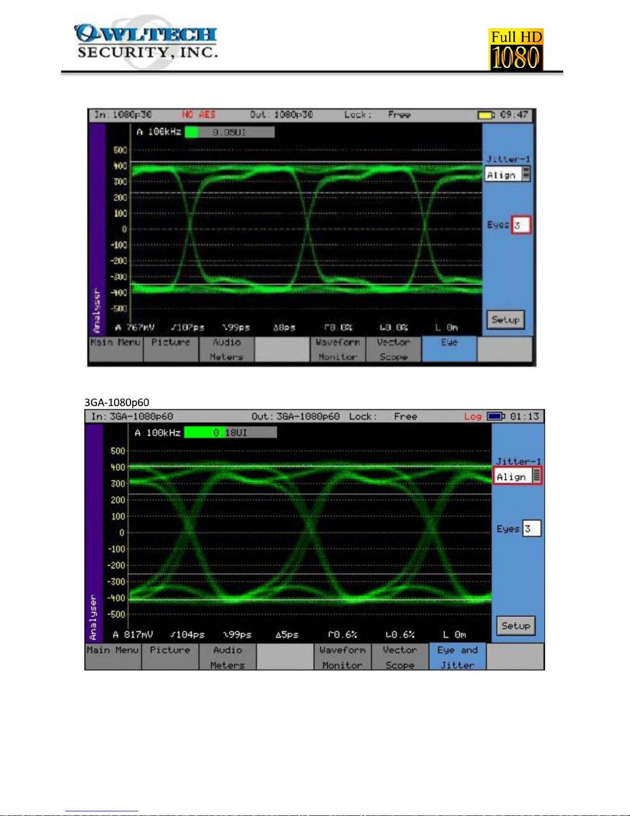Click the 'A 817mV' amplitude readout
Image resolution: width=630 pixels, height=816 pixels.
coord(133,635)
